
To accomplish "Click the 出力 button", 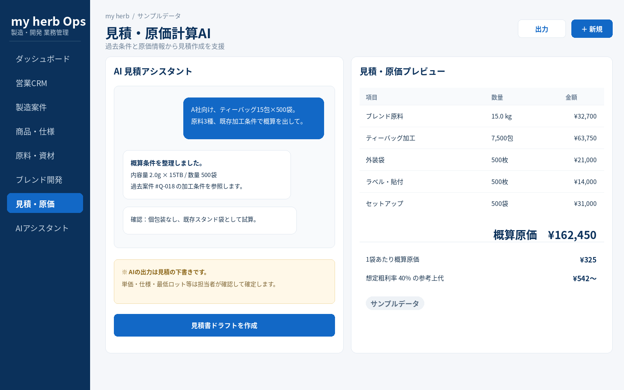I will 542,29.
